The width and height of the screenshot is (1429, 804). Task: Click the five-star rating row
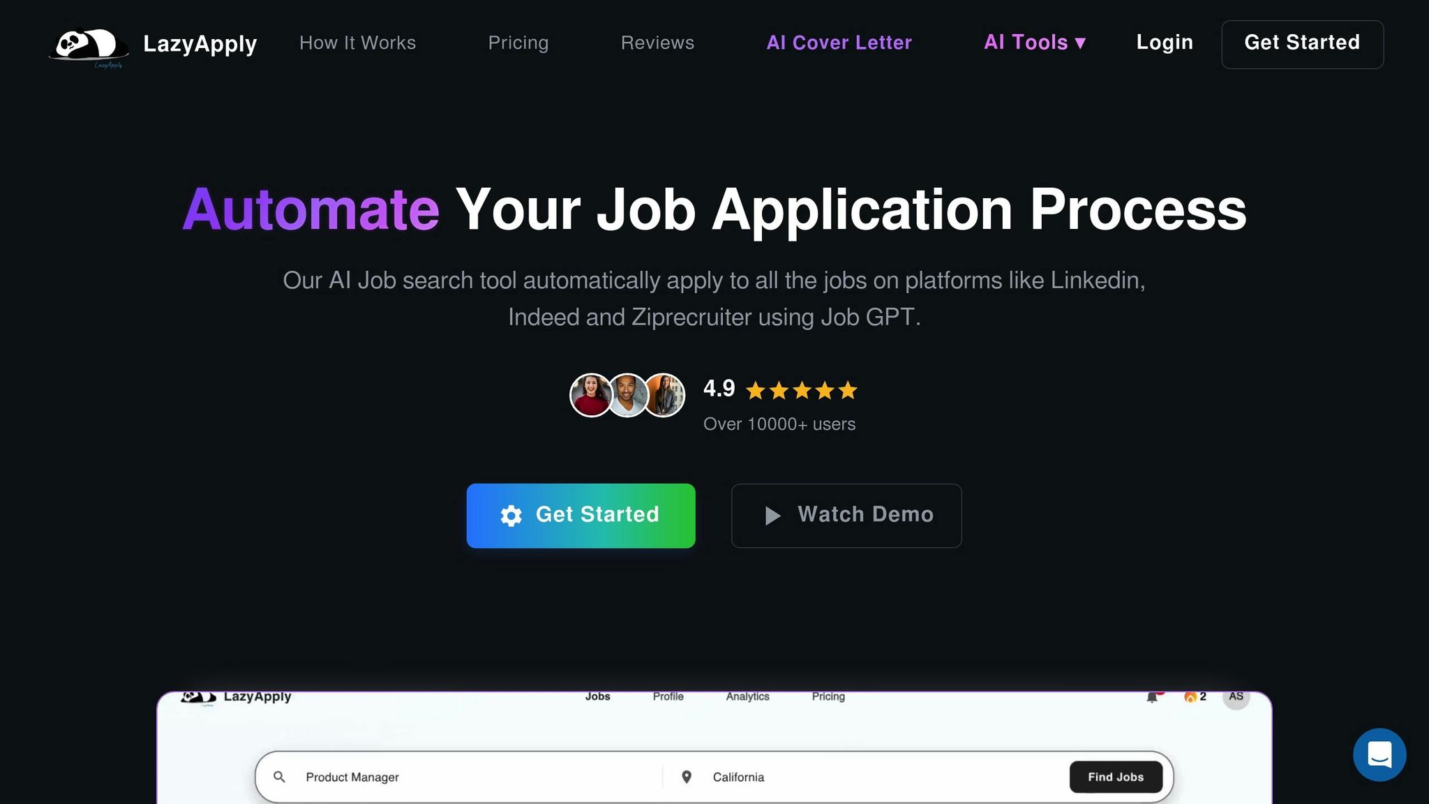pyautogui.click(x=801, y=390)
